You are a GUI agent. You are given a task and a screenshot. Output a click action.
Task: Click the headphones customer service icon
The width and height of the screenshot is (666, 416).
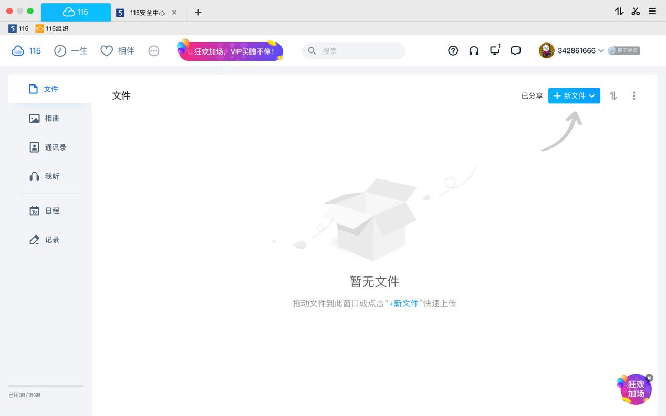(x=474, y=50)
